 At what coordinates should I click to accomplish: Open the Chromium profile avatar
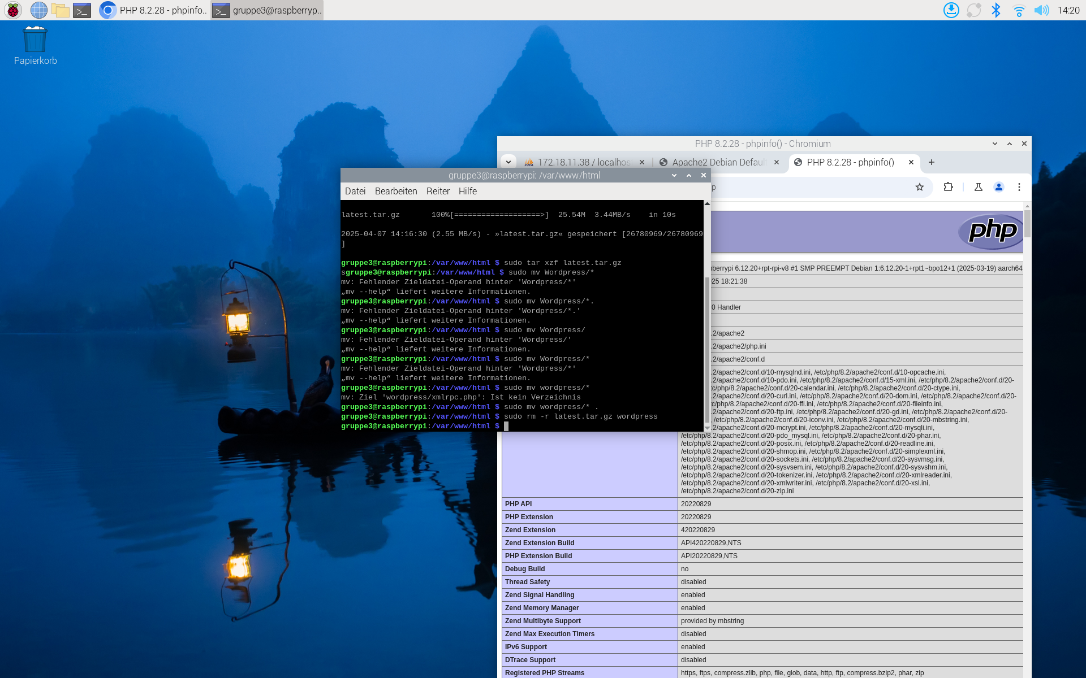tap(999, 187)
